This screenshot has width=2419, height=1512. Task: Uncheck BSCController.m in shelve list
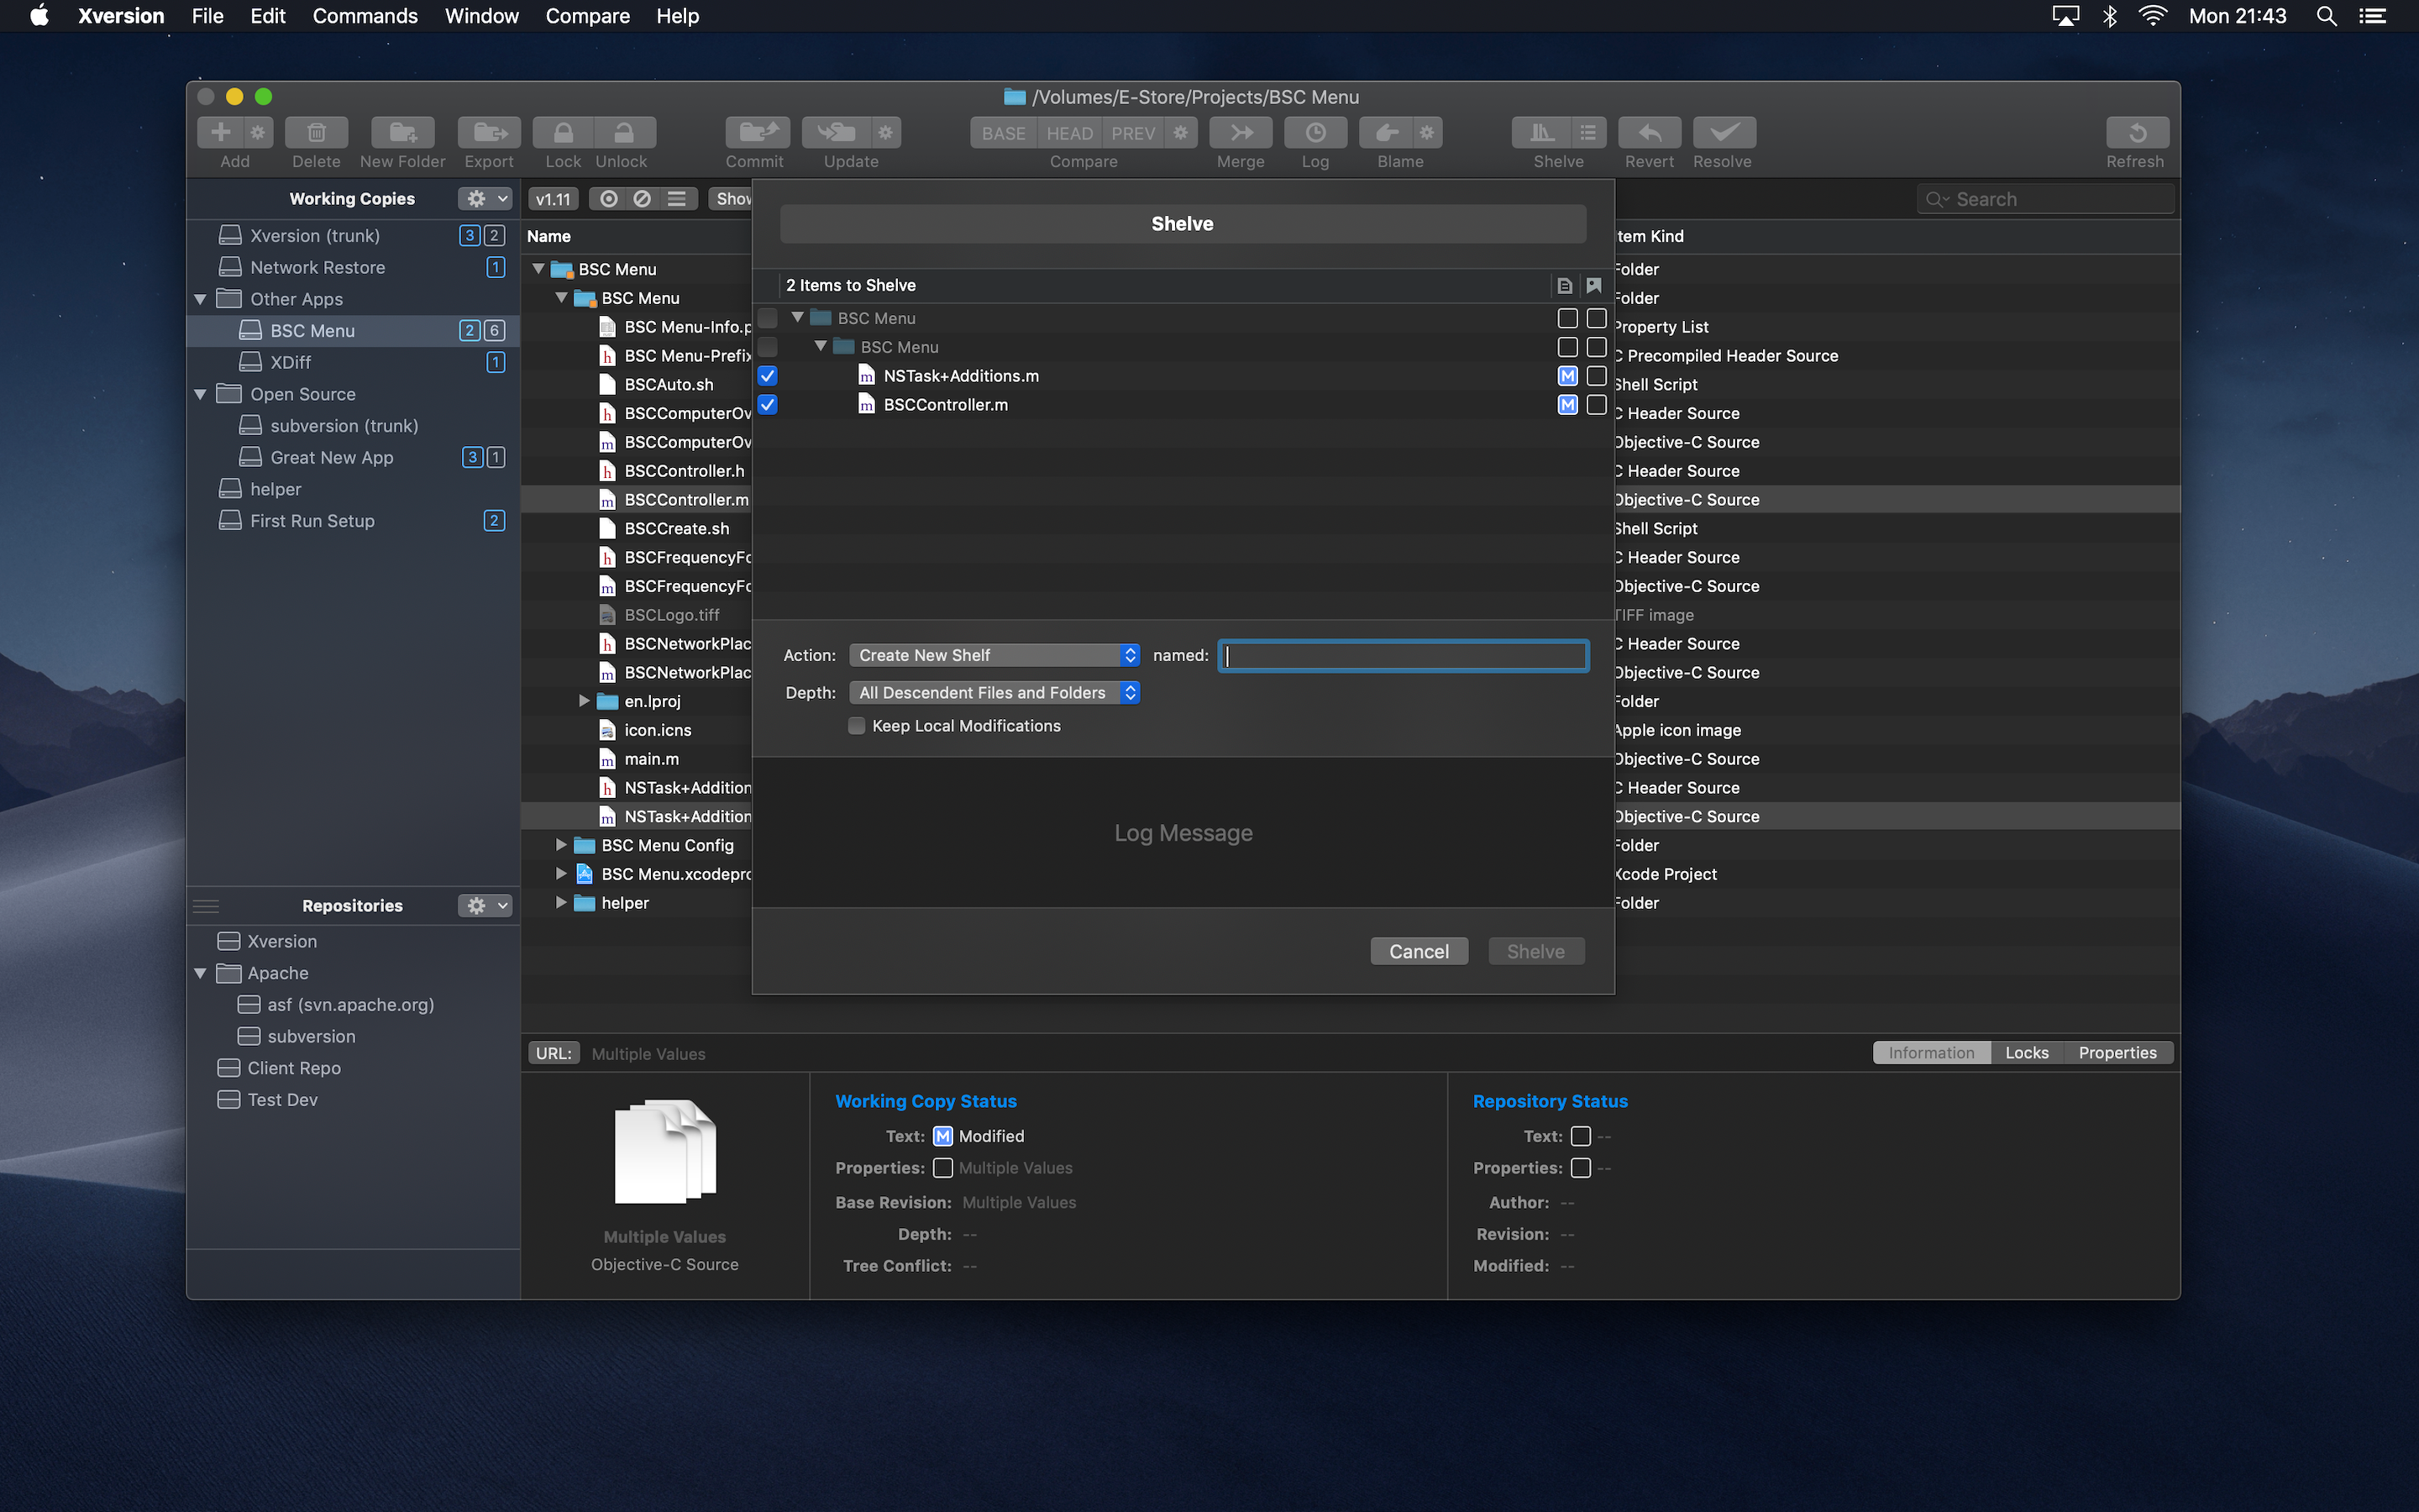768,405
